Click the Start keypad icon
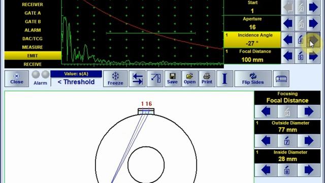The width and height of the screenshot is (325, 183). [x=301, y=7]
